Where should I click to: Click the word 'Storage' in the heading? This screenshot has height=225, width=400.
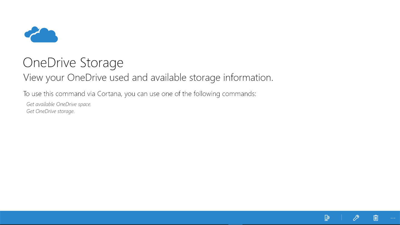pos(102,62)
